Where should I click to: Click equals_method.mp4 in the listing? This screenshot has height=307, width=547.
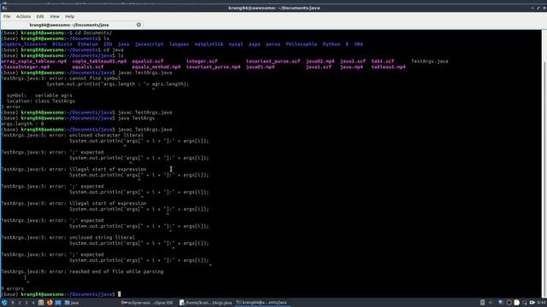click(156, 67)
